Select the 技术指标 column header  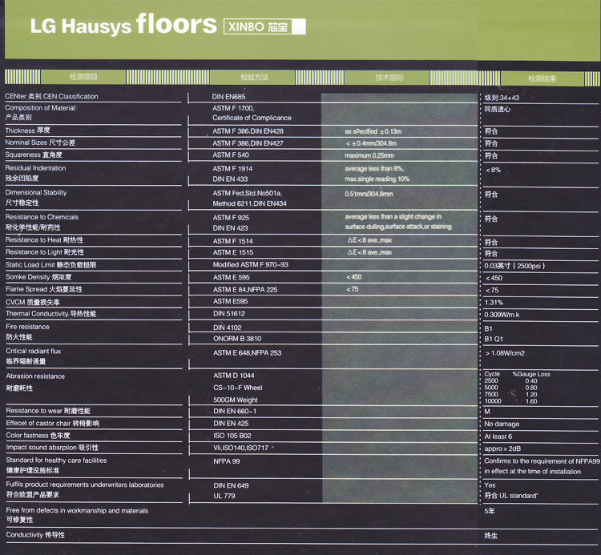click(x=389, y=78)
